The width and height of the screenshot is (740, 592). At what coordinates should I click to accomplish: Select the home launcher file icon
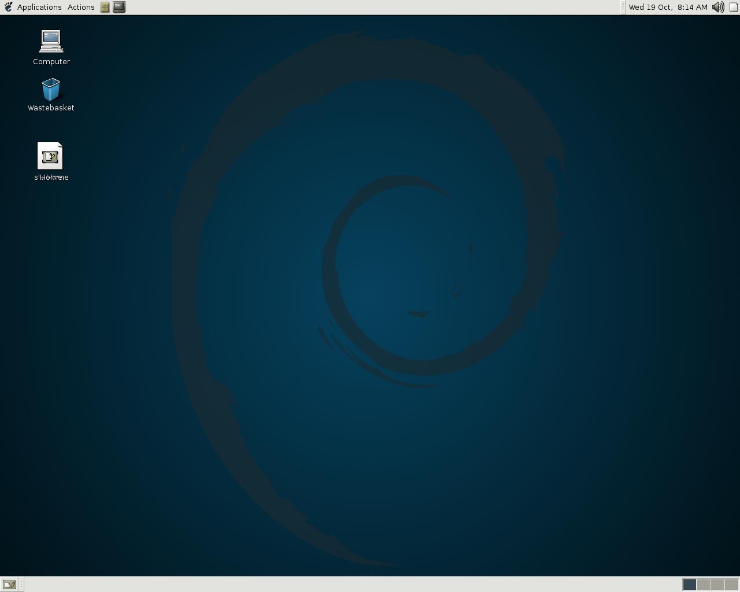[x=50, y=156]
